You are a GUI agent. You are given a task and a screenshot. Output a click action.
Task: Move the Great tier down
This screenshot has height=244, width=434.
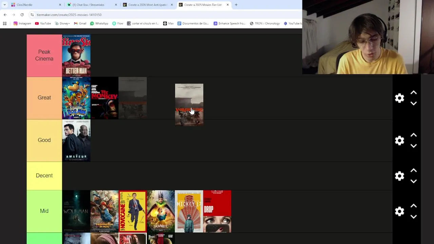[x=414, y=103]
